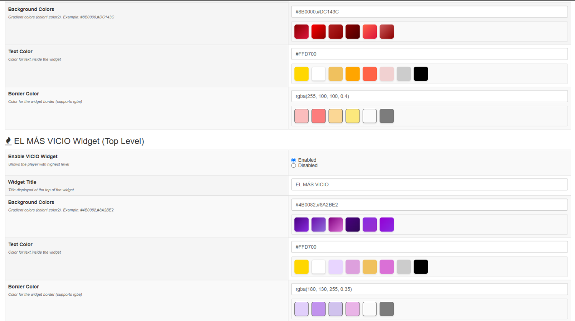Select the magenta-purple gradient background swatch
This screenshot has width=575, height=321.
pyautogui.click(x=335, y=224)
